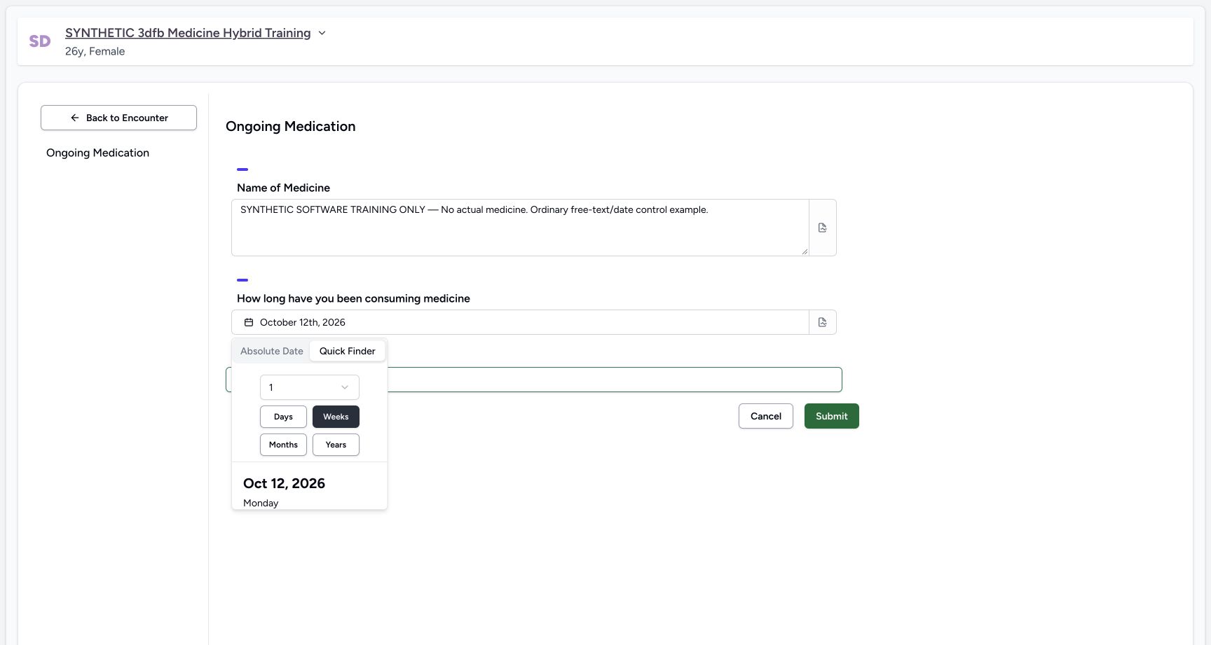
Task: Click the Monday weekday label
Action: coord(261,503)
